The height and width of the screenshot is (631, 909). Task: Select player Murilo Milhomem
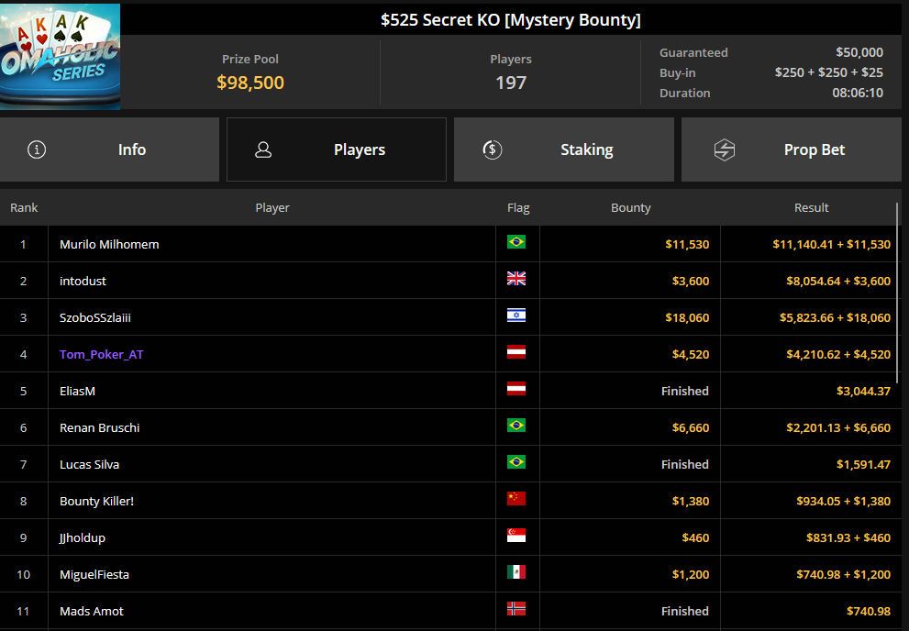pos(109,245)
